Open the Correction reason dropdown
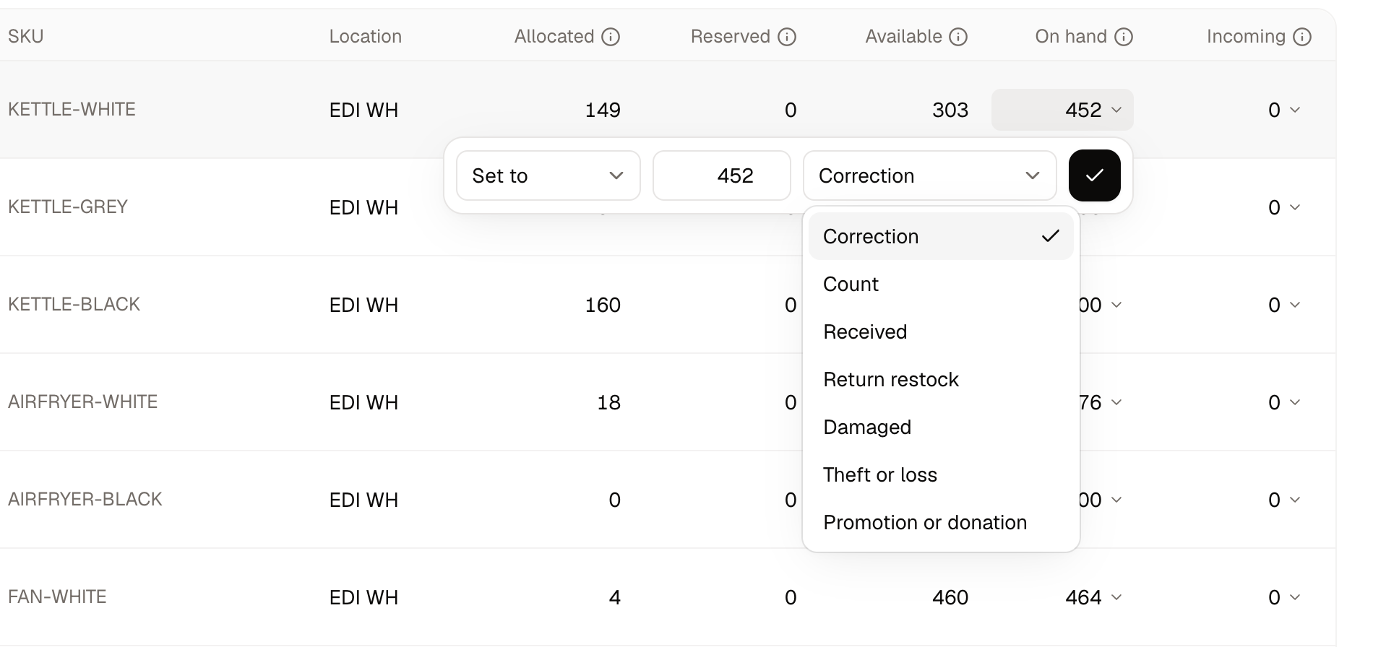Screen dimensions: 1373x647 (929, 175)
